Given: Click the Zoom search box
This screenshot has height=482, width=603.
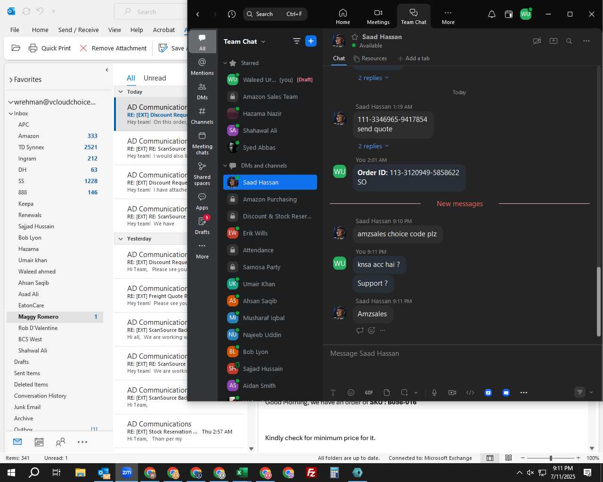Looking at the screenshot, I should [275, 14].
